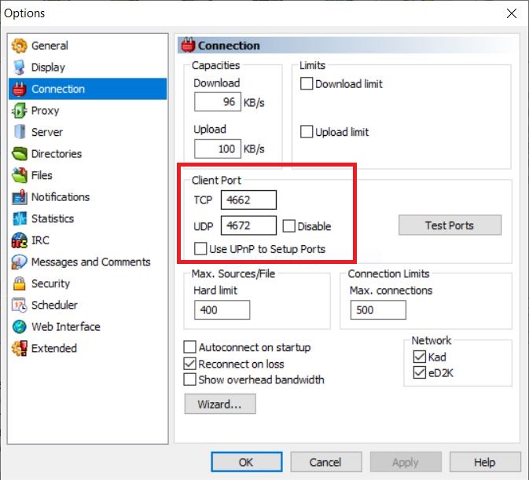
Task: Launch the connection Wizard
Action: pos(220,405)
